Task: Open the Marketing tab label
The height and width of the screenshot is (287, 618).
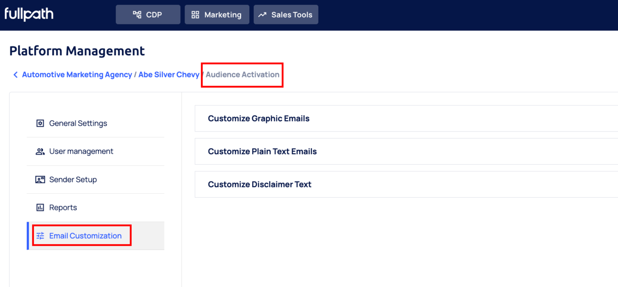Action: (223, 15)
